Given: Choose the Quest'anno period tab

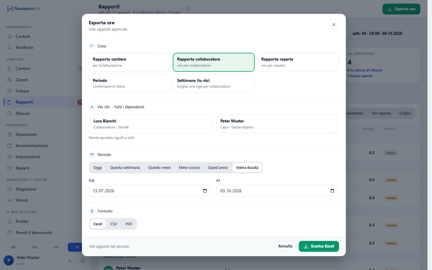Looking at the screenshot, I should [x=218, y=168].
